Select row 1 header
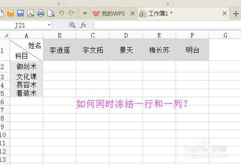Screen dimensions: 241x165 tap(5, 50)
